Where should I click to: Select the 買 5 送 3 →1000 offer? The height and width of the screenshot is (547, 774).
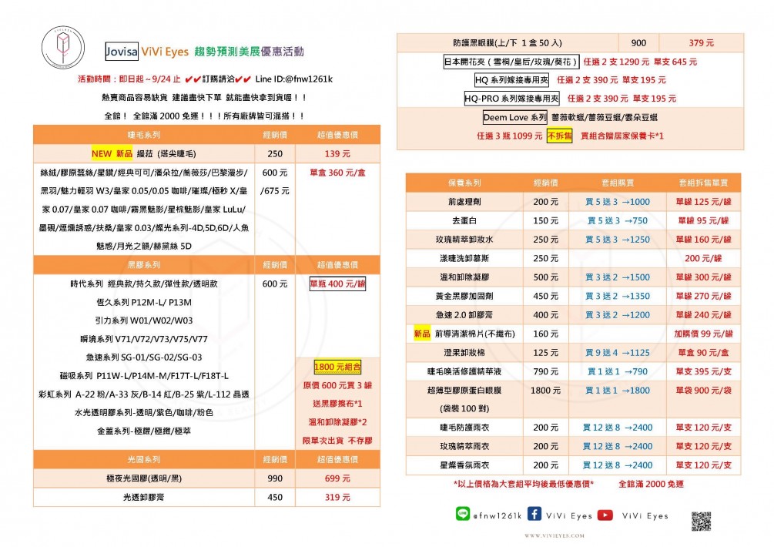click(618, 201)
